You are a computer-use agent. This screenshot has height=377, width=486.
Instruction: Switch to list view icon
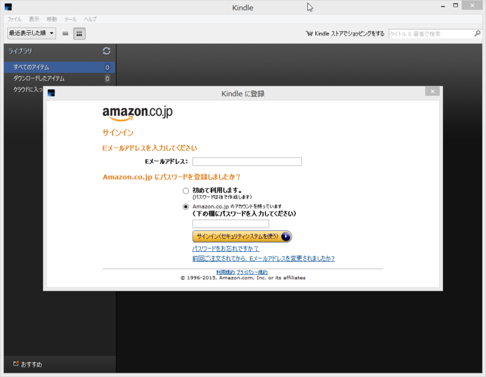[x=65, y=33]
